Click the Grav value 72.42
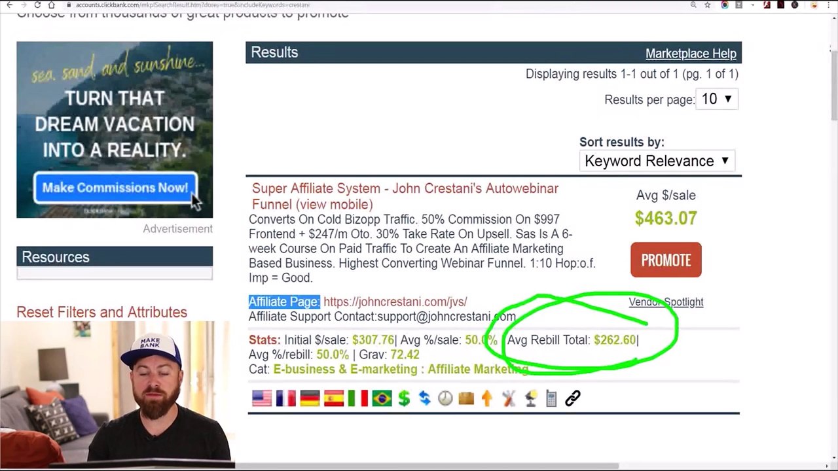Viewport: 838px width, 471px height. 405,355
